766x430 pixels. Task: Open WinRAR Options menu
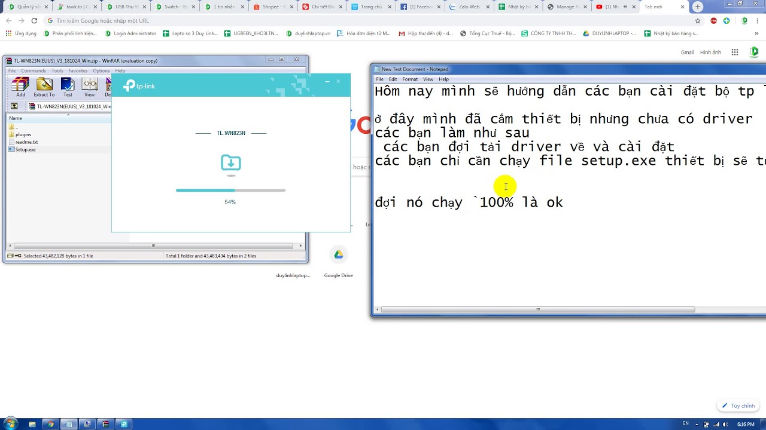point(101,71)
